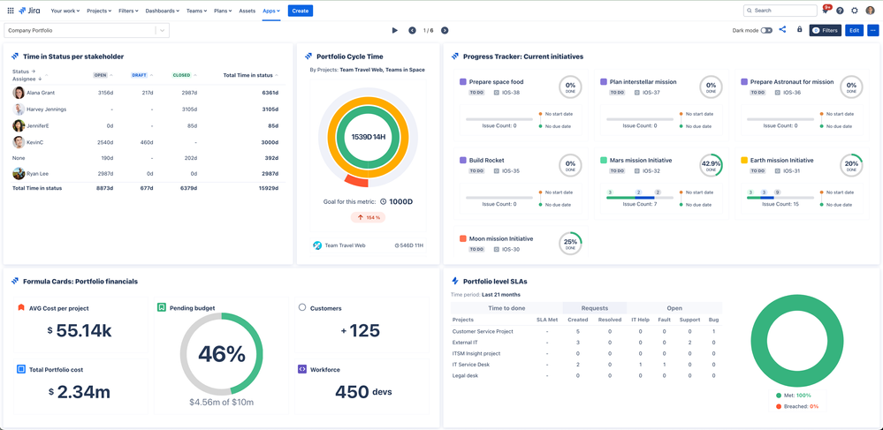
Task: Click the notifications bell icon
Action: 826,11
